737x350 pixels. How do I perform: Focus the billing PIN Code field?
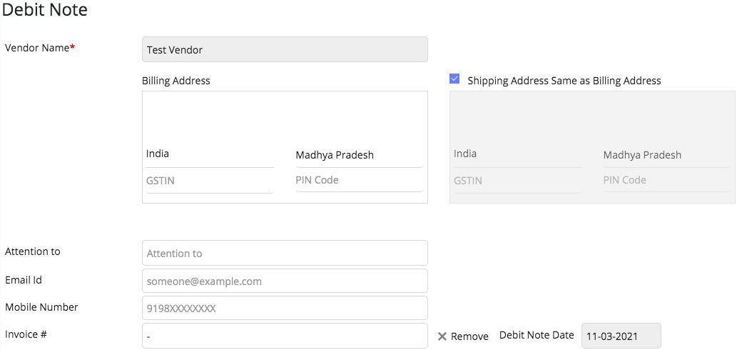[x=359, y=180]
